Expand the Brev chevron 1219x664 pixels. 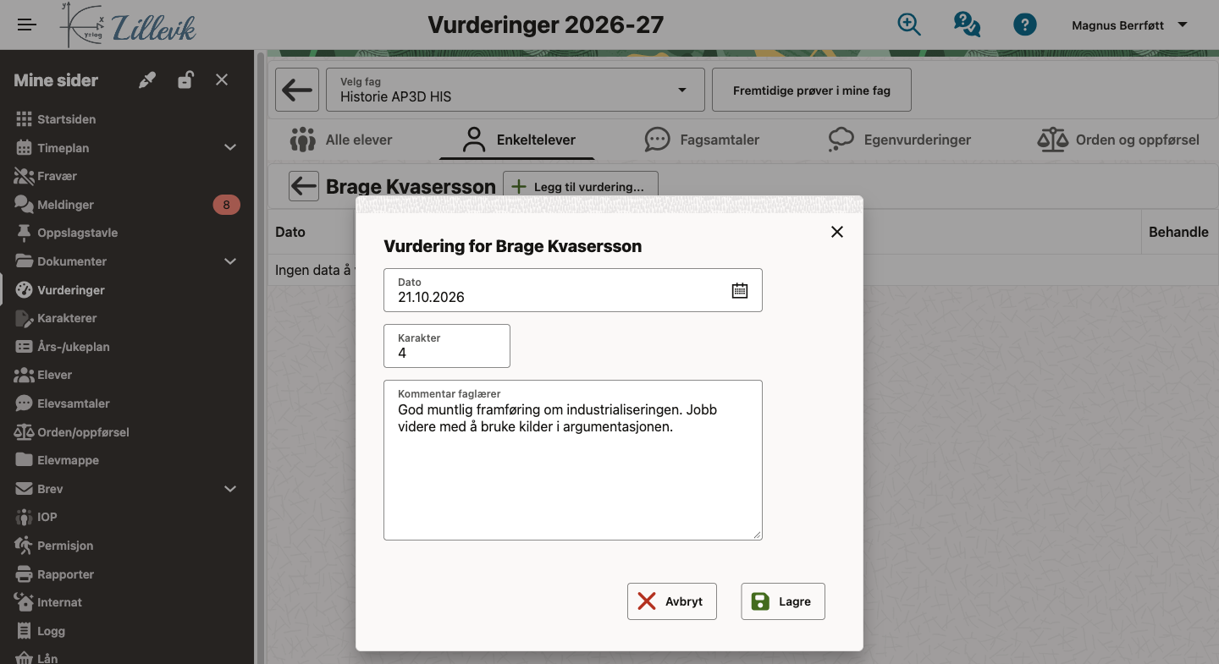(230, 489)
